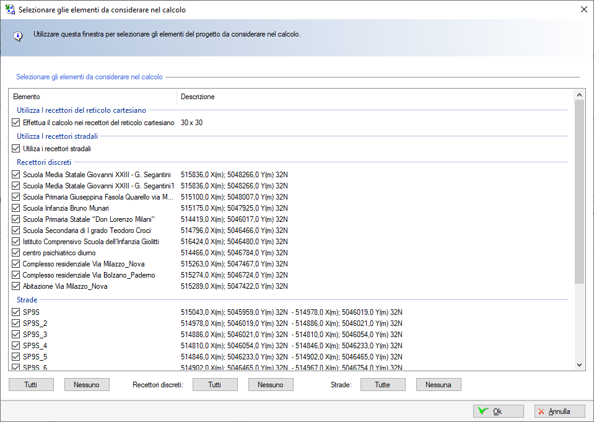Click the scrollbar down arrow in list

coord(580,365)
